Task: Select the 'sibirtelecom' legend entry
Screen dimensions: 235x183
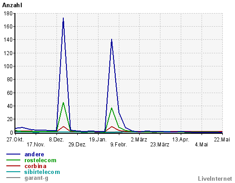Action: tap(42, 172)
